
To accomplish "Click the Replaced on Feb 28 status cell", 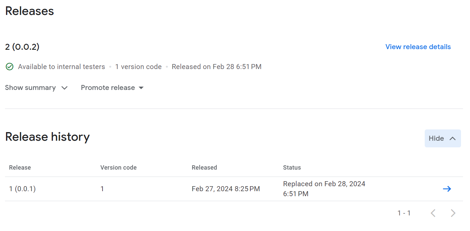I will (324, 189).
